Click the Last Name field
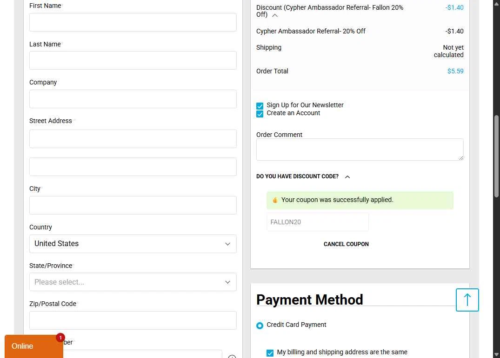500x358 pixels. [x=133, y=60]
